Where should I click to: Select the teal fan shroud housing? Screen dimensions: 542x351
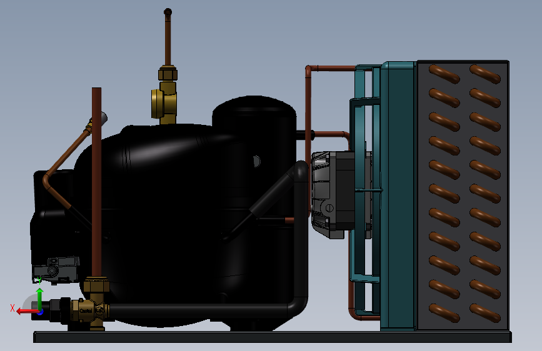coord(398,196)
